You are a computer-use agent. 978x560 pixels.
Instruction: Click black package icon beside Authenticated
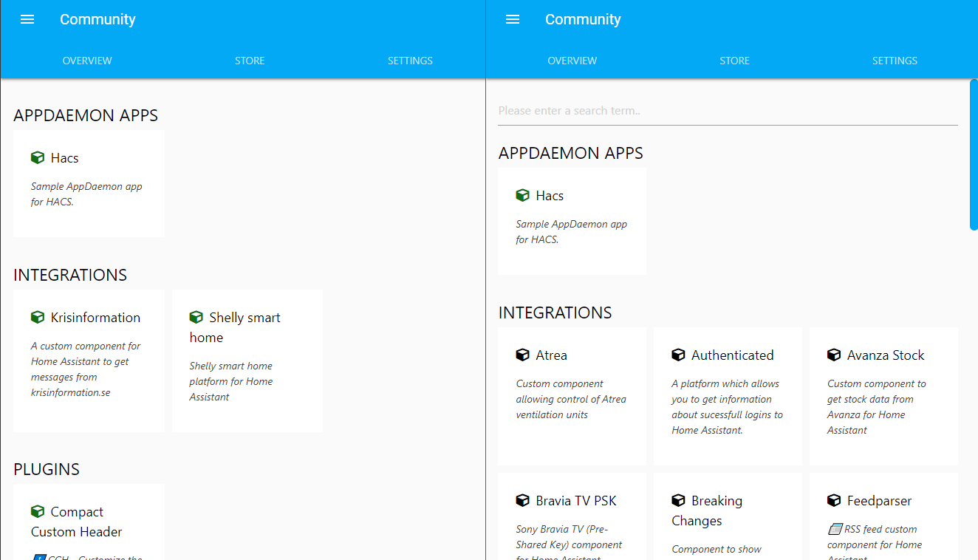(x=678, y=355)
